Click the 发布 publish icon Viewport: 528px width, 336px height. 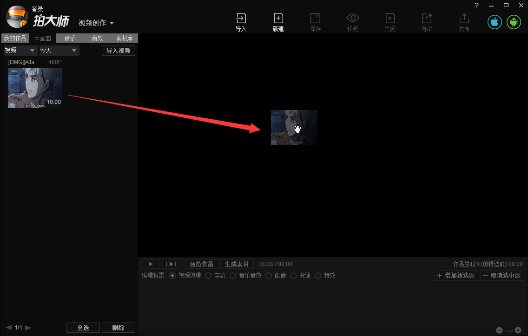click(x=463, y=21)
